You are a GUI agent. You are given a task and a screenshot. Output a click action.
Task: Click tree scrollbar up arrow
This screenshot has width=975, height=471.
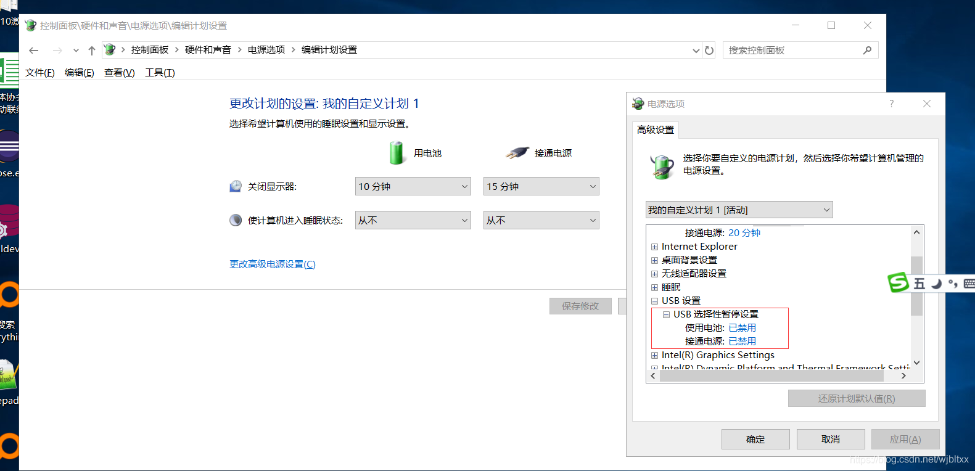(916, 232)
